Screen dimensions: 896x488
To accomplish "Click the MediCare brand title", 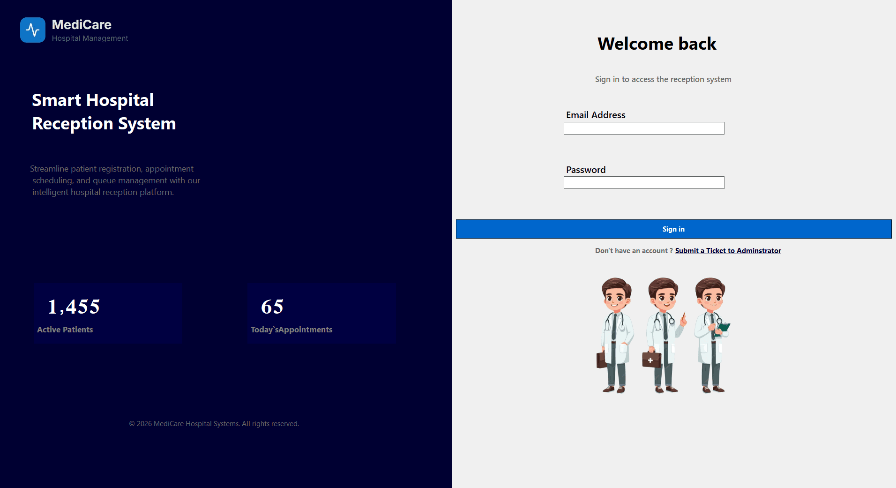I will click(82, 24).
